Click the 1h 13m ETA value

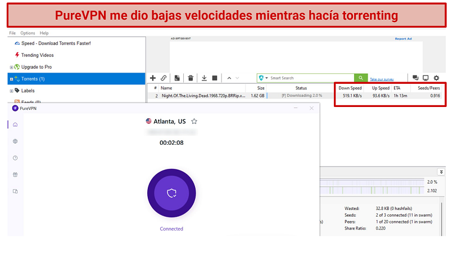coord(400,96)
